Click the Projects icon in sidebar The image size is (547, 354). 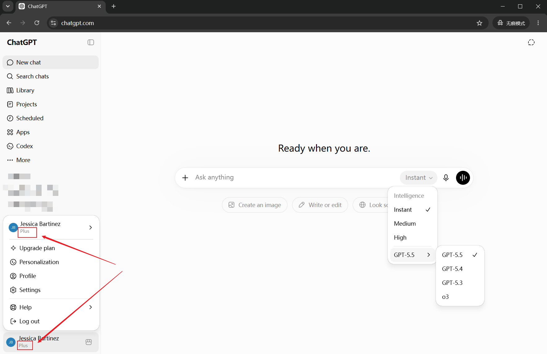click(x=10, y=104)
